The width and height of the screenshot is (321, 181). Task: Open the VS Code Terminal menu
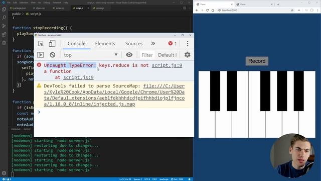point(57,3)
